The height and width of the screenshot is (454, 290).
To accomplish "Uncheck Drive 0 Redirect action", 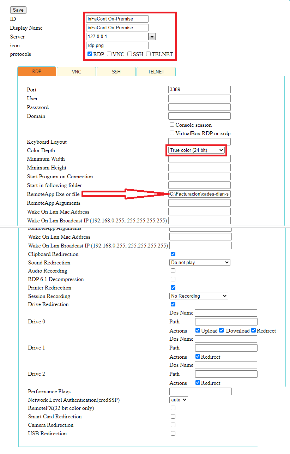I will click(253, 330).
